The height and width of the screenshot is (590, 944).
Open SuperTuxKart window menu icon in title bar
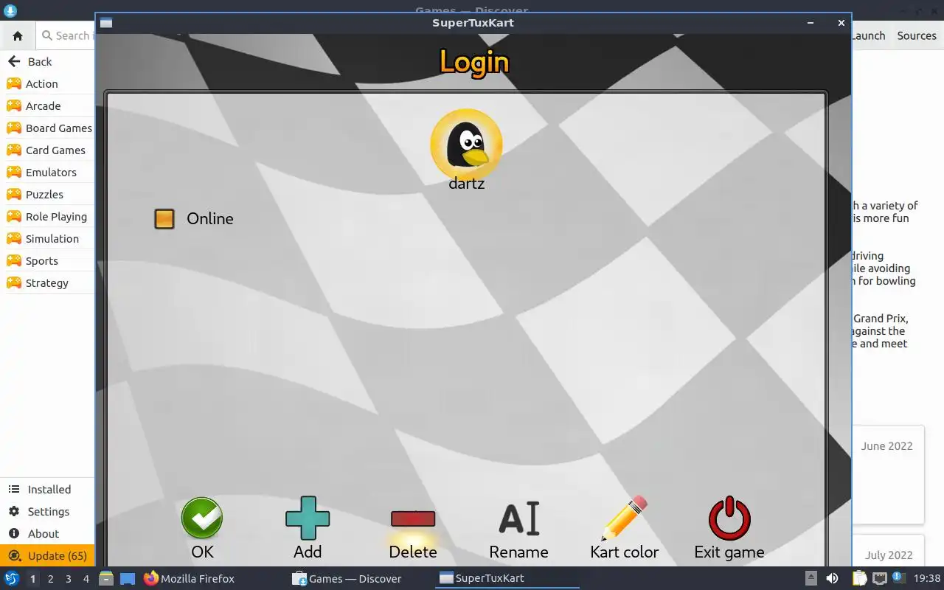(x=106, y=23)
